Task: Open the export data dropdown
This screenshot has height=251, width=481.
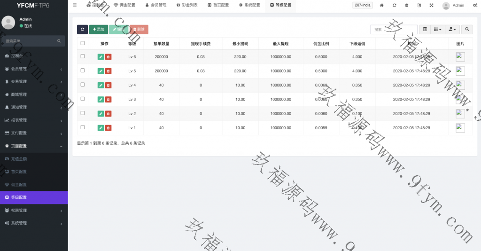Action: pos(452,29)
